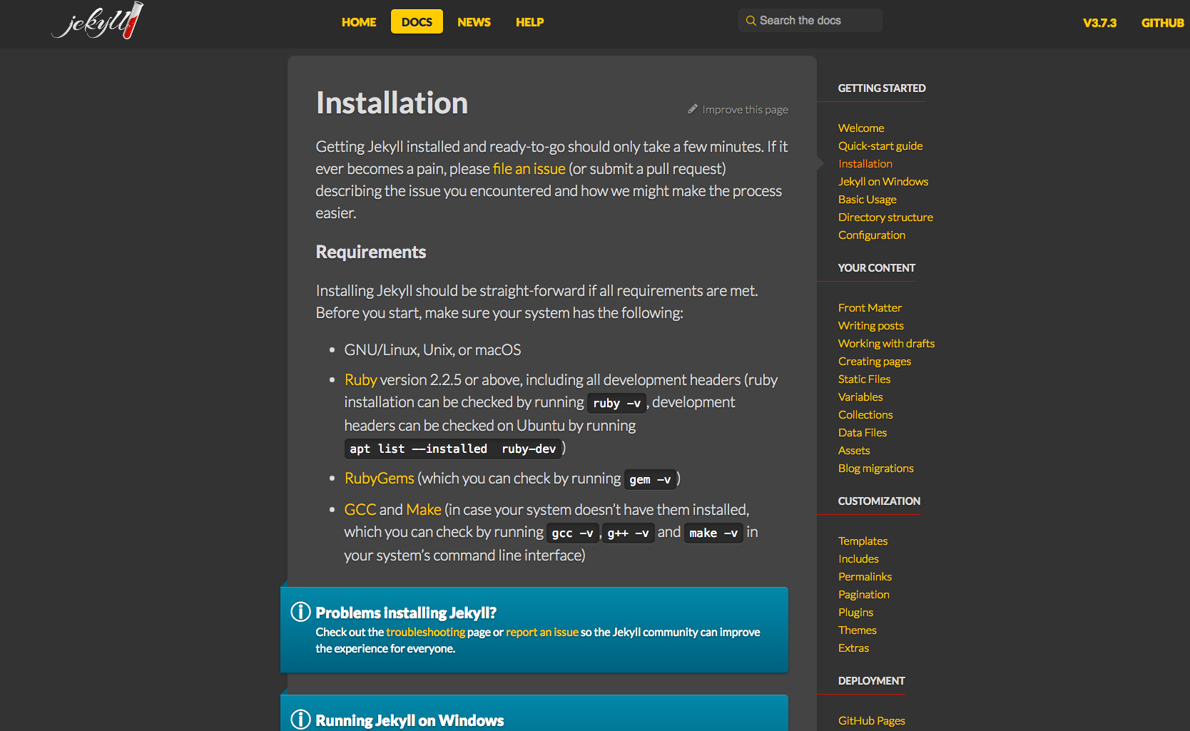
Task: Select Installation in the sidebar
Action: point(865,164)
